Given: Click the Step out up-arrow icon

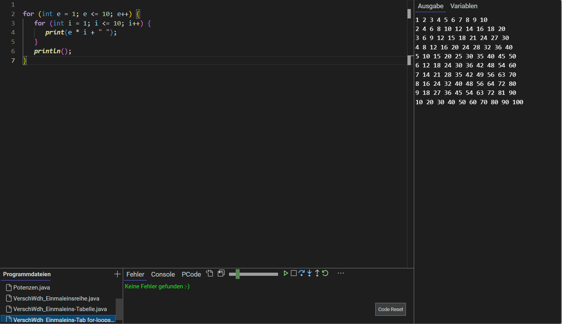Looking at the screenshot, I should coord(317,273).
